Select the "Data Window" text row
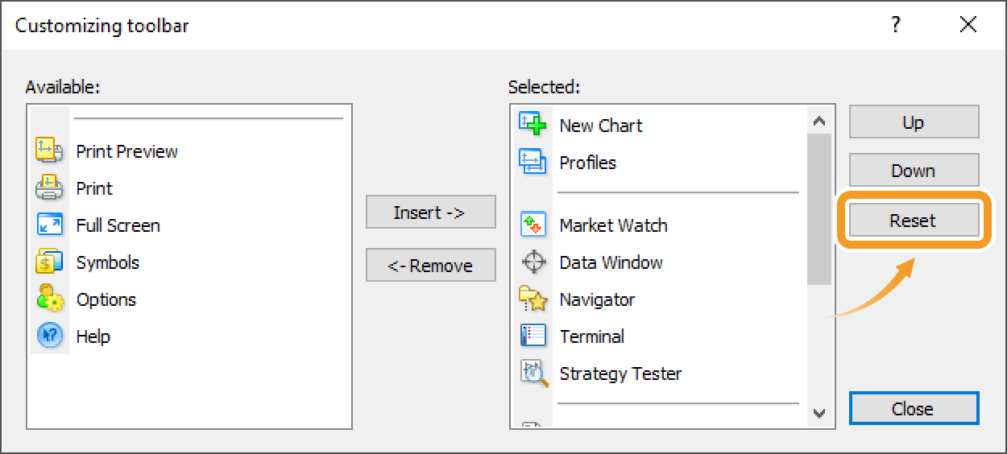Screen dimensions: 1007x454 pos(611,262)
